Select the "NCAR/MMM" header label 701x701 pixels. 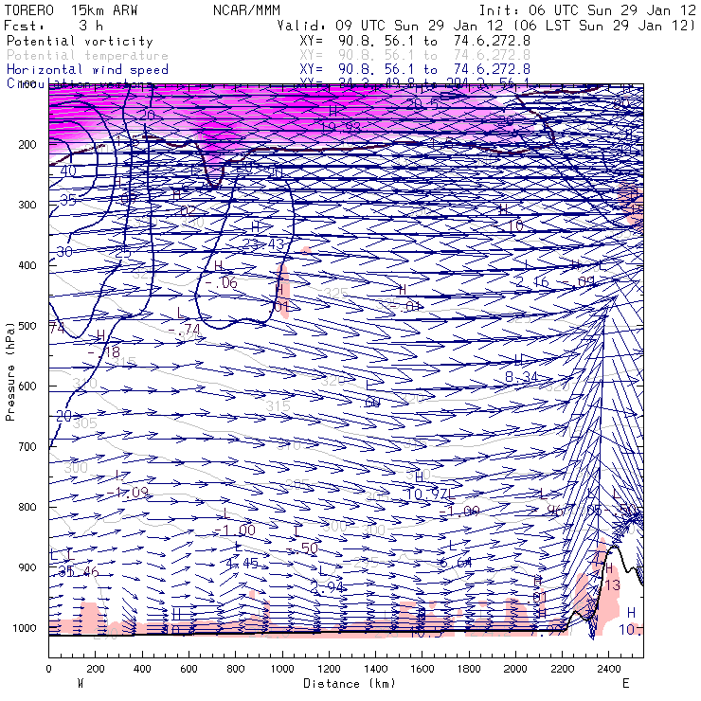[247, 10]
